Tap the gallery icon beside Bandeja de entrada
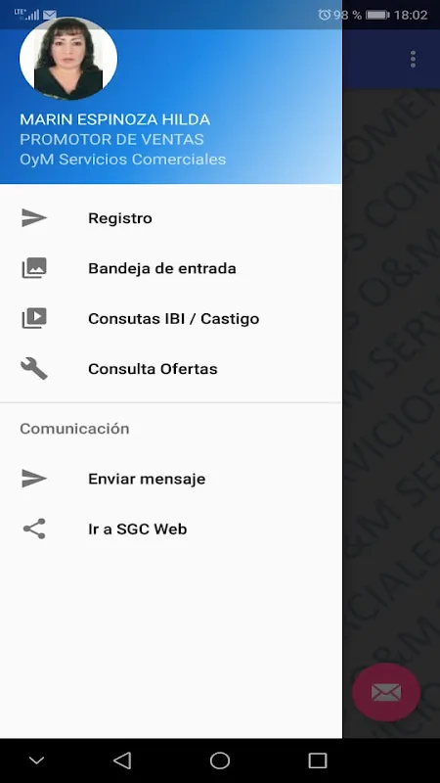The height and width of the screenshot is (783, 440). click(34, 268)
